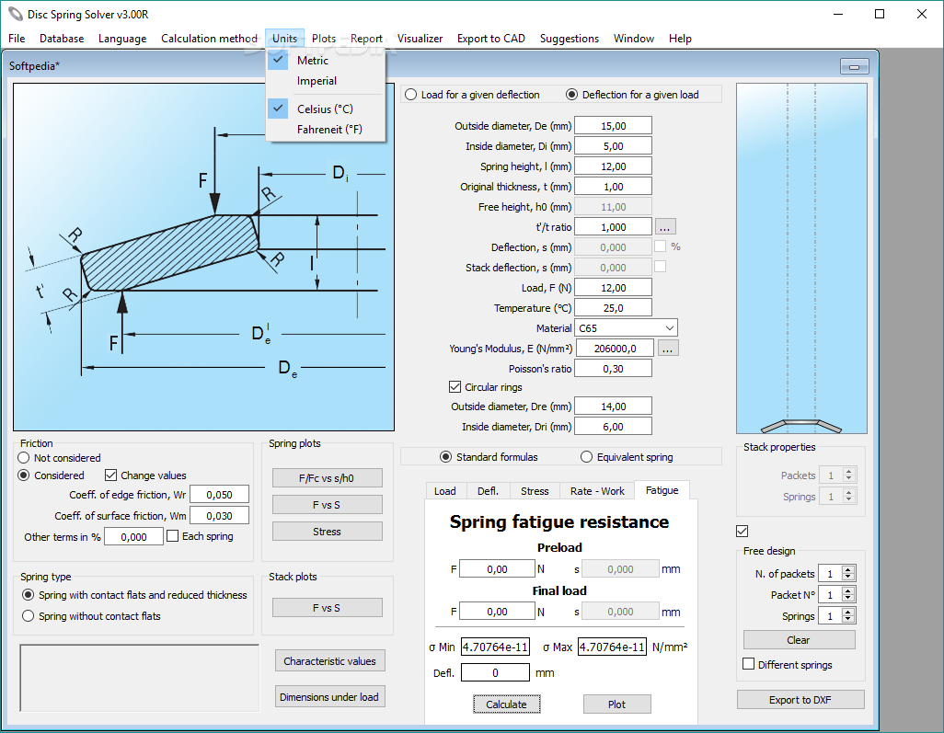The height and width of the screenshot is (733, 944).
Task: Click the Plot button in Fatigue
Action: coord(616,704)
